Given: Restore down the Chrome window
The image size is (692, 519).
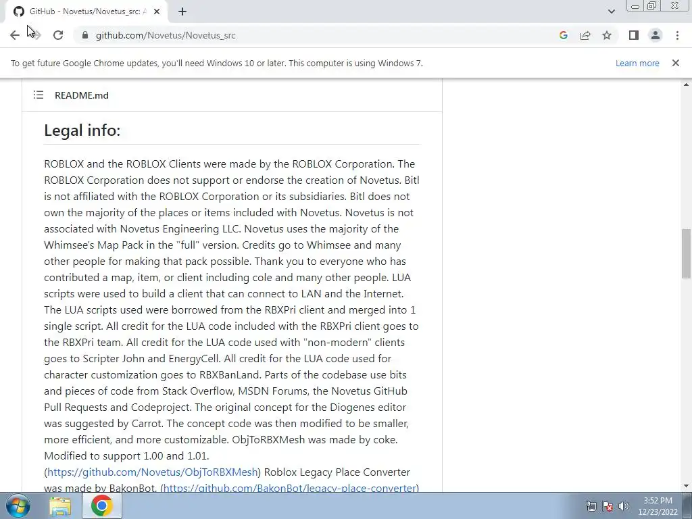Looking at the screenshot, I should tap(652, 5).
